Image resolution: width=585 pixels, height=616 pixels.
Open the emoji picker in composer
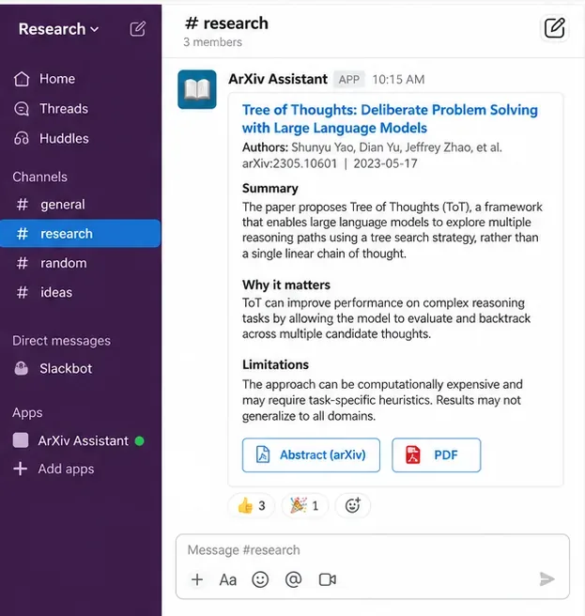tap(260, 579)
